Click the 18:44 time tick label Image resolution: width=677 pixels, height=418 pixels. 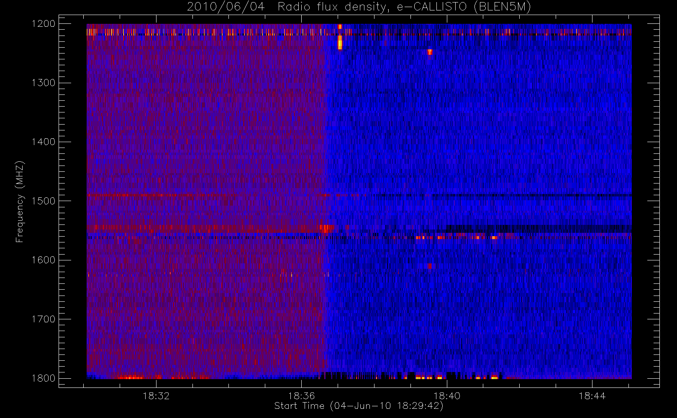point(592,396)
